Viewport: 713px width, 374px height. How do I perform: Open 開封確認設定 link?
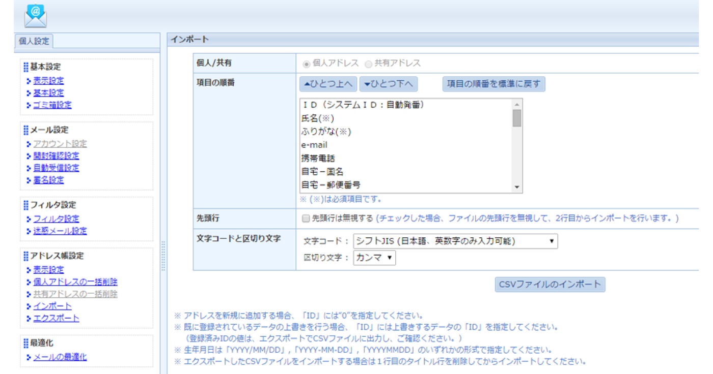pos(56,156)
